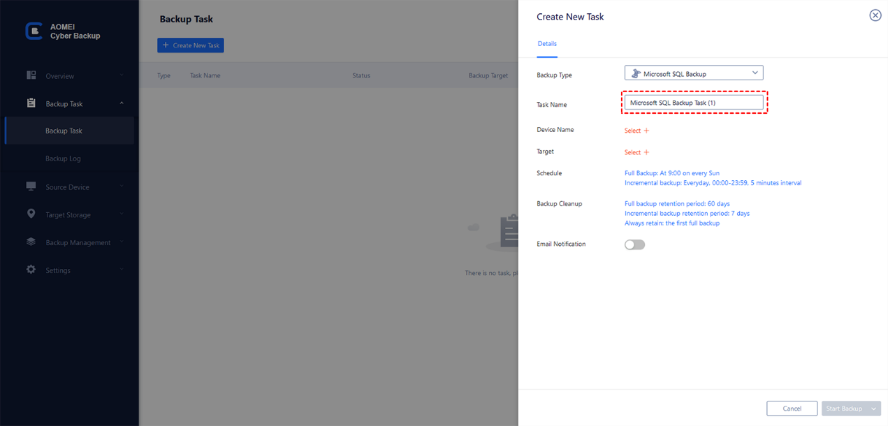Close the Create New Task panel
Screen dimensions: 888x426
coord(875,15)
